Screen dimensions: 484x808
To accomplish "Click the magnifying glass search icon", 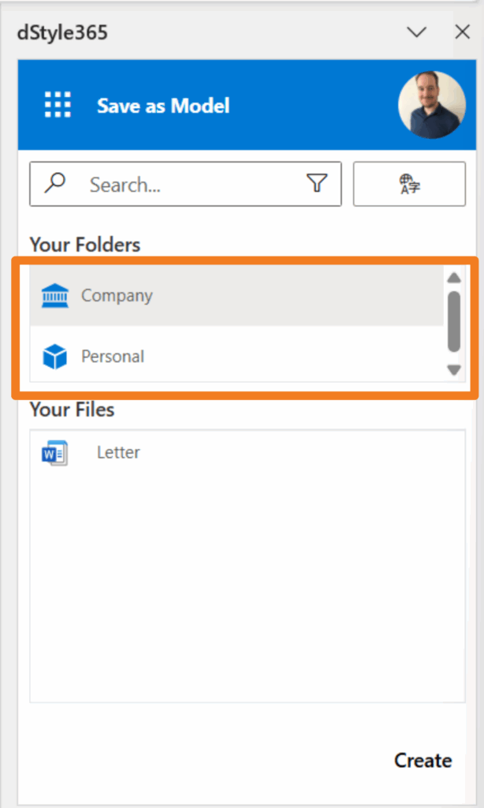I will [54, 183].
